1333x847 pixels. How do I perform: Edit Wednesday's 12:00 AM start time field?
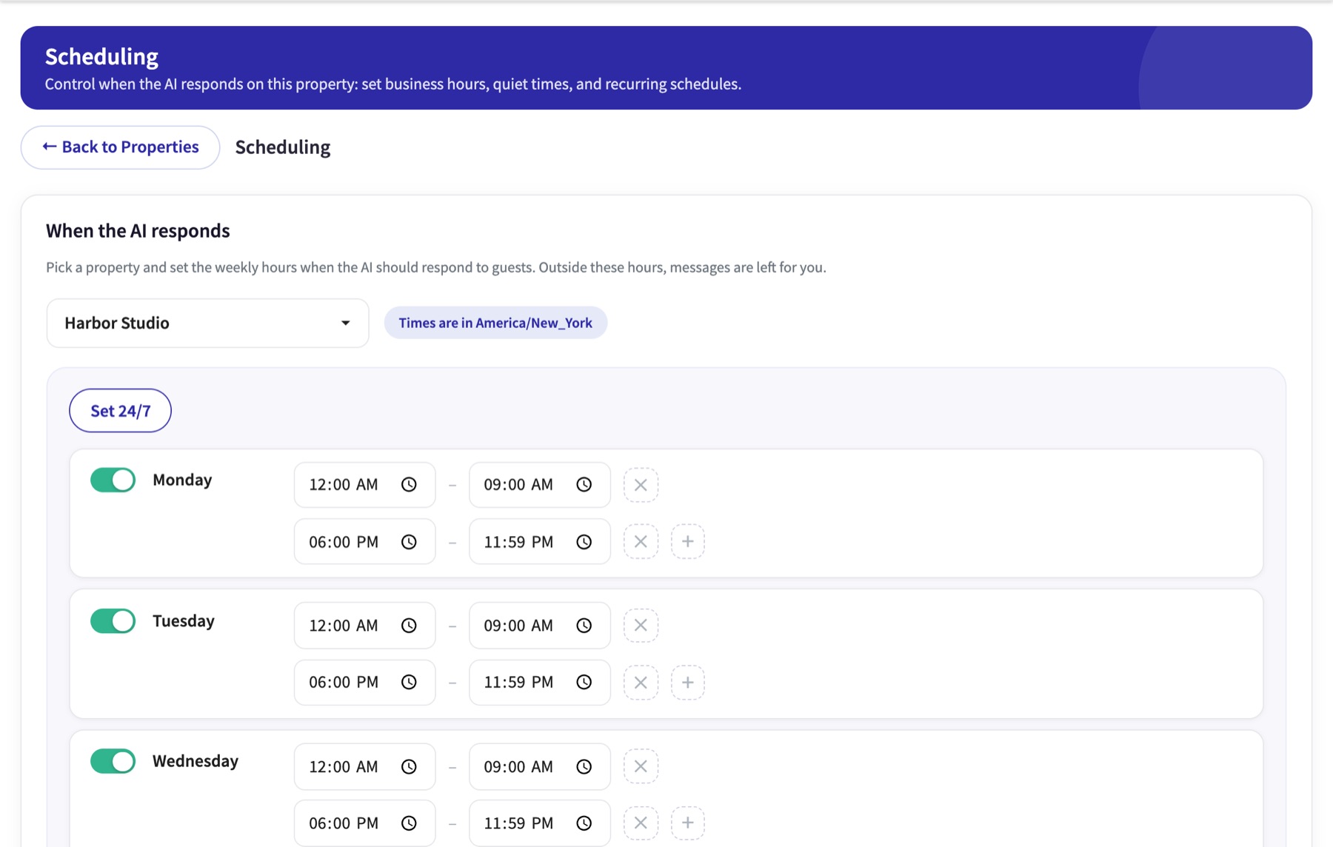click(364, 767)
